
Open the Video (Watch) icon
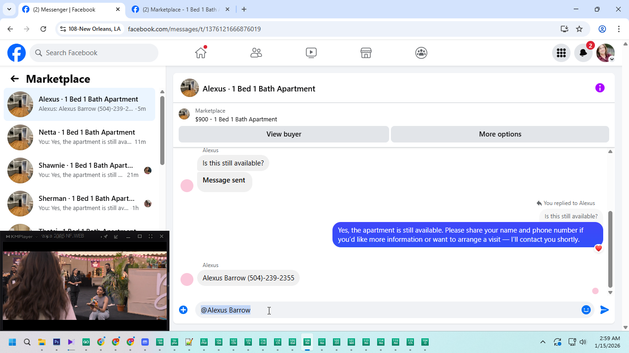[311, 53]
